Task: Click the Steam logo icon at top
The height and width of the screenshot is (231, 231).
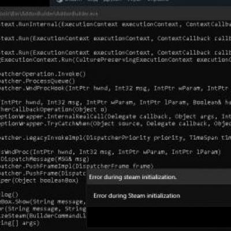Action: (60, 1)
